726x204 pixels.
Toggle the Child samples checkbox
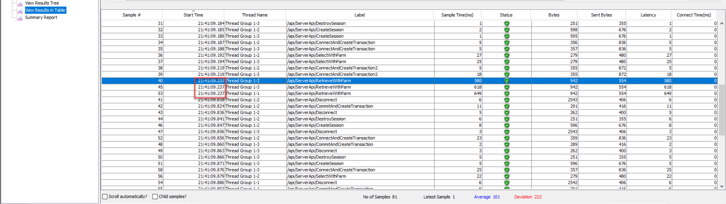coord(155,197)
